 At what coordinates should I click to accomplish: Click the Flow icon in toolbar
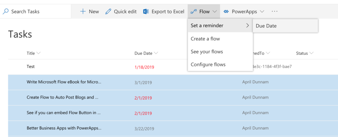194,11
